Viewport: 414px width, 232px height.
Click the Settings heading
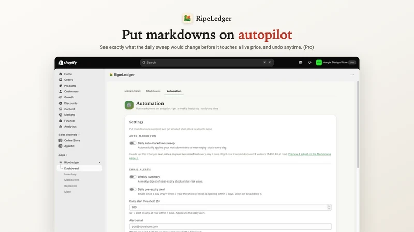136,122
